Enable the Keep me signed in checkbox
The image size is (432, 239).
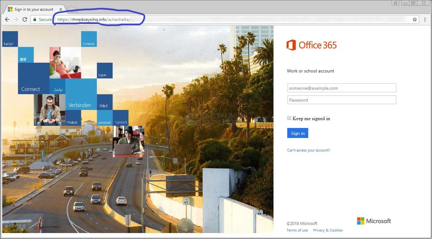(x=289, y=118)
